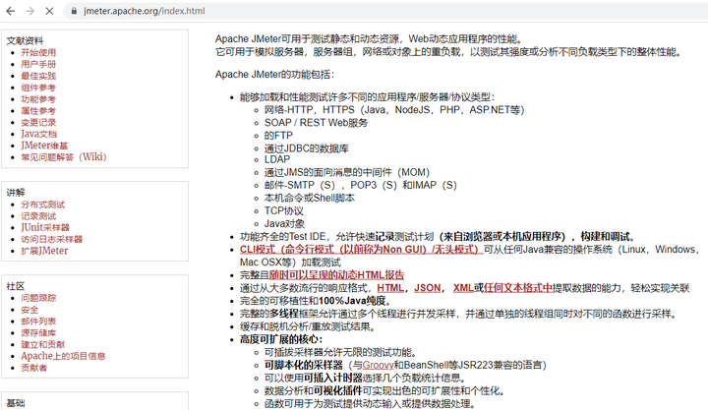This screenshot has width=708, height=410.
Task: Click the 讲解 section heading
Action: [16, 193]
